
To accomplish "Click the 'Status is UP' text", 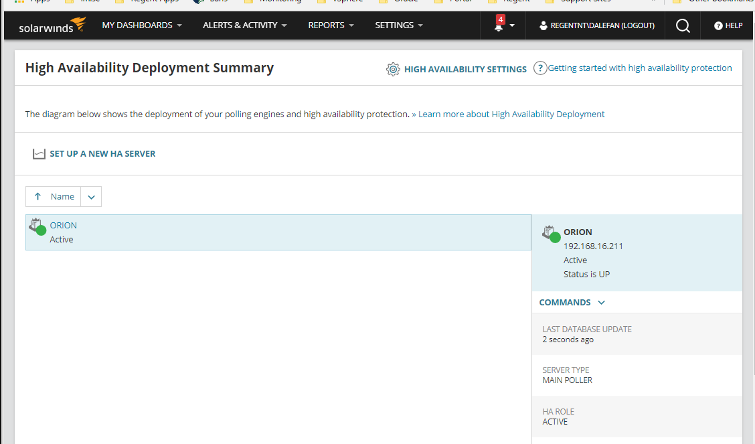I will [x=586, y=274].
